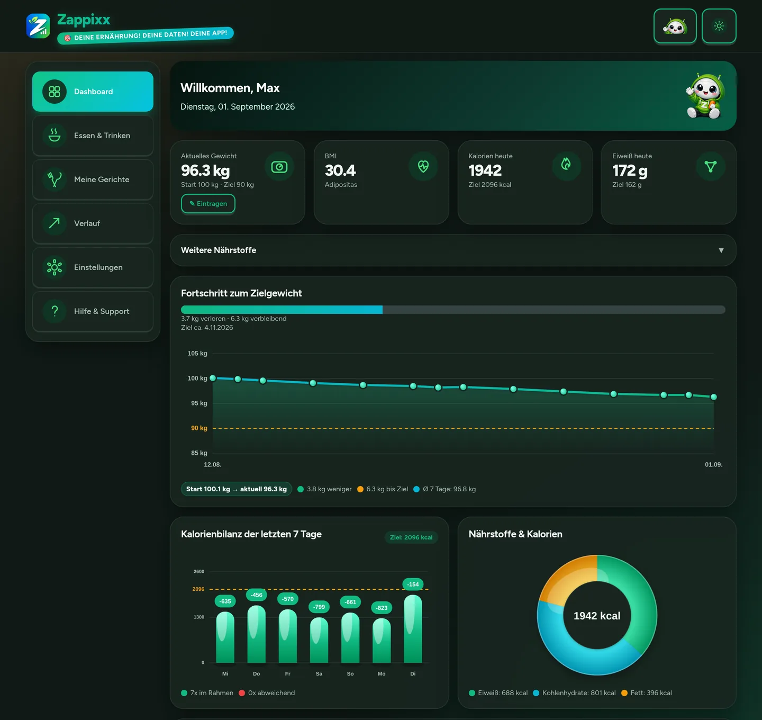Click the last data point on weight chart
Viewport: 762px width, 720px height.
[714, 397]
